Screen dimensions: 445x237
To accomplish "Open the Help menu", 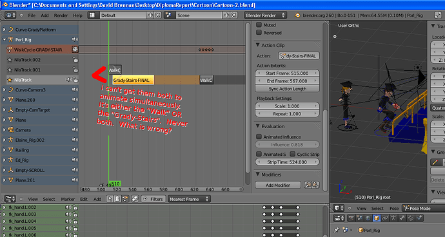I will pos(77,15).
